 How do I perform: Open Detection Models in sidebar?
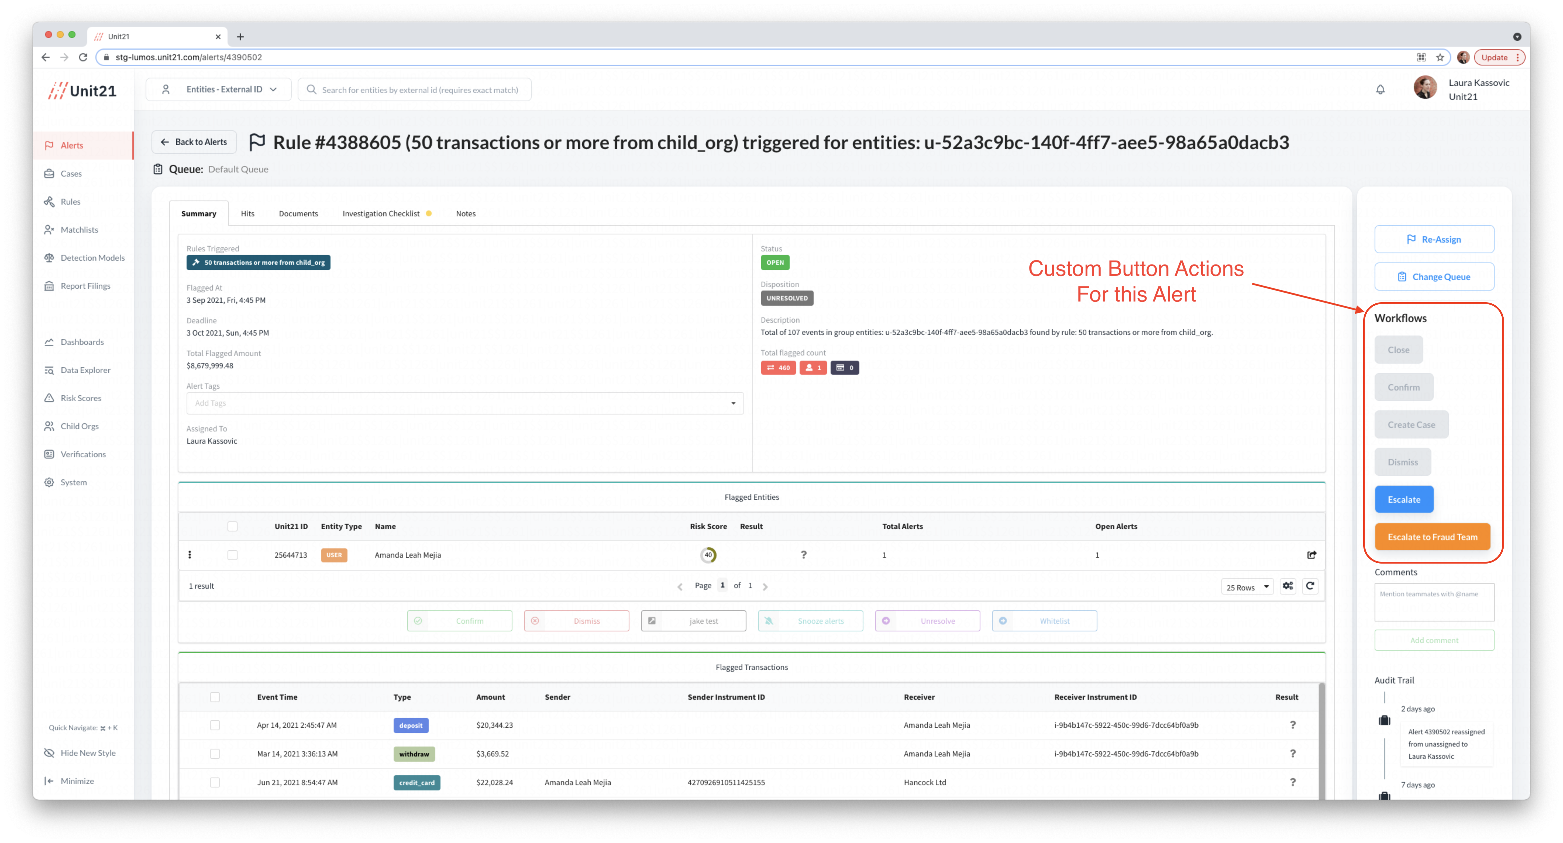92,258
